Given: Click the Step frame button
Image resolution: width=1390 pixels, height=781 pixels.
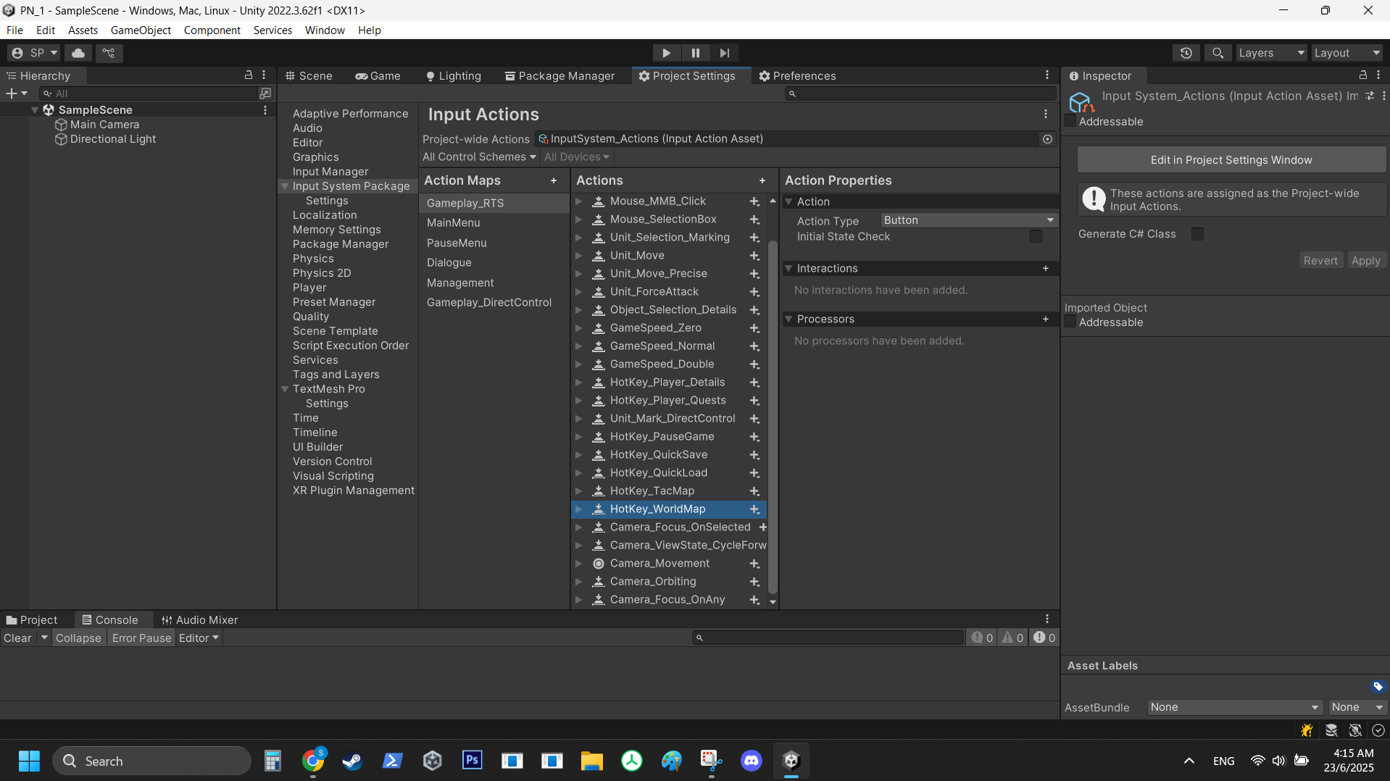Looking at the screenshot, I should click(x=725, y=53).
